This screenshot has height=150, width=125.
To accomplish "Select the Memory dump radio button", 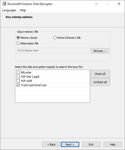I will 18,38.
